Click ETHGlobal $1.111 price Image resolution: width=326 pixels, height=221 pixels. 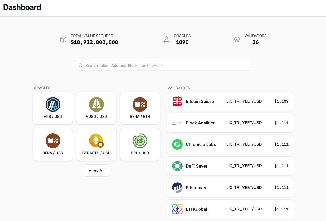[281, 209]
